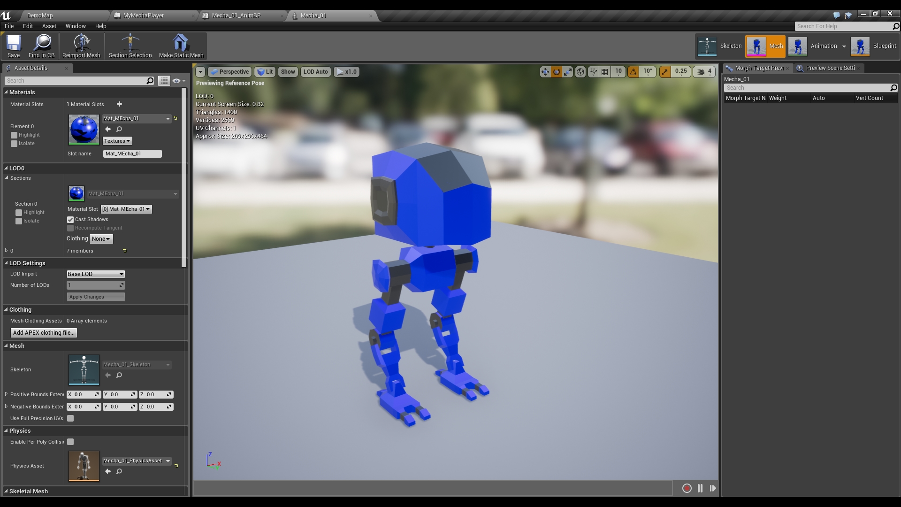The width and height of the screenshot is (901, 507).
Task: Collapse the LOD Settings section
Action: click(x=7, y=263)
